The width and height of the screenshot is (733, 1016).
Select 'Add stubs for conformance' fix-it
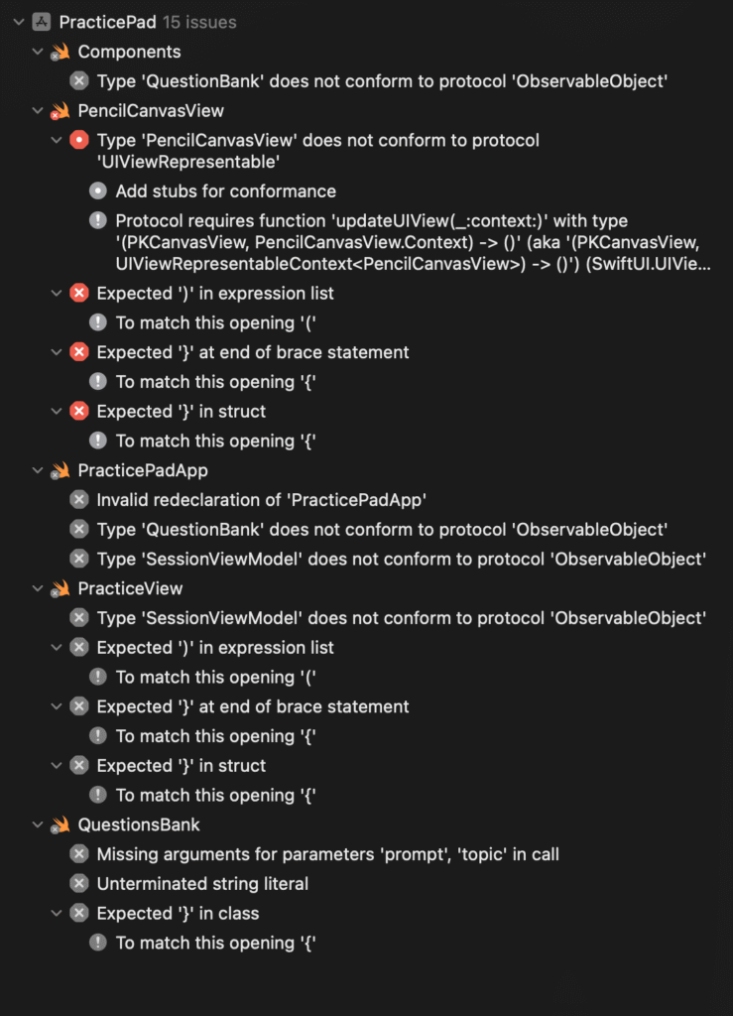click(225, 190)
